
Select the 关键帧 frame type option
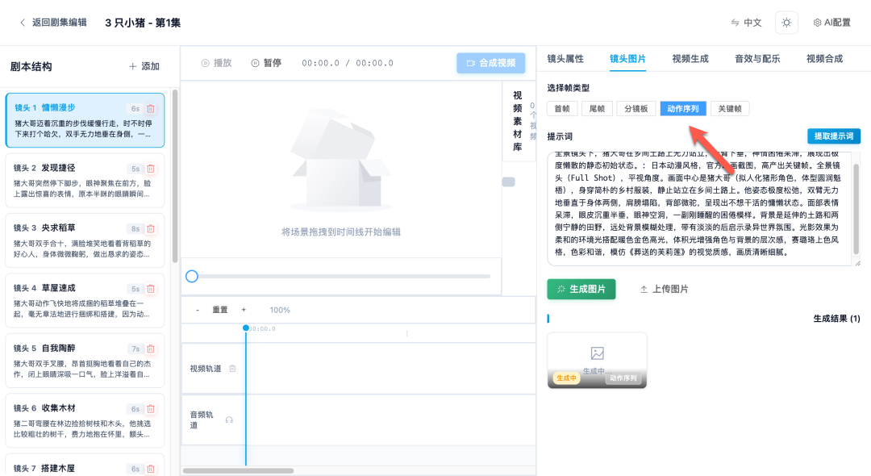coord(729,107)
